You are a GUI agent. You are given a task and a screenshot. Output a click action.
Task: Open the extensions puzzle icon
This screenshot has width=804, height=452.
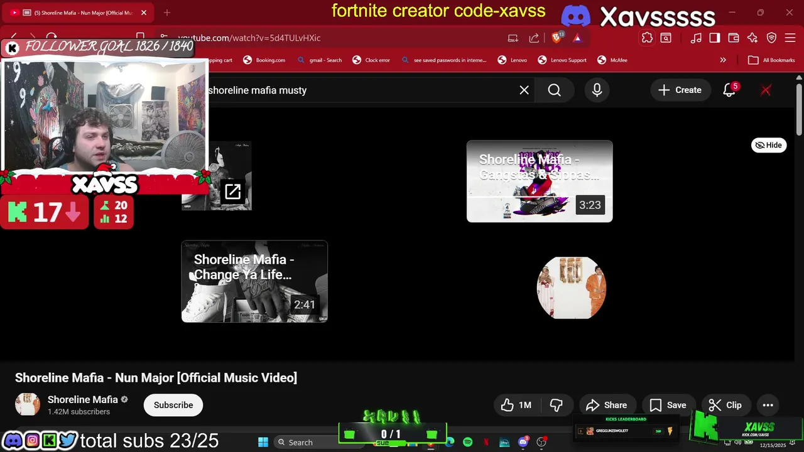click(647, 38)
